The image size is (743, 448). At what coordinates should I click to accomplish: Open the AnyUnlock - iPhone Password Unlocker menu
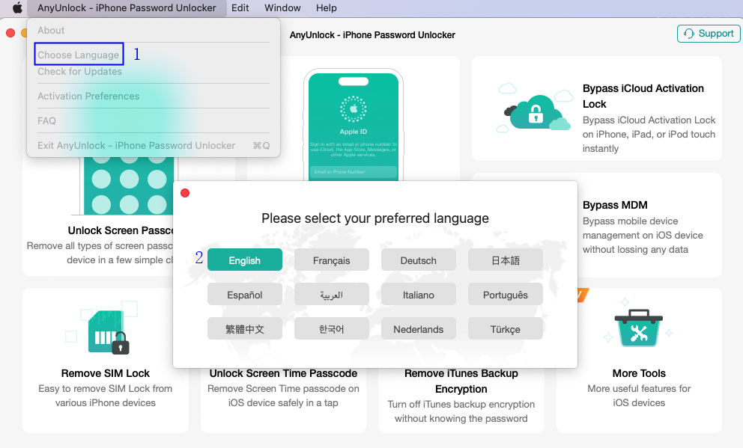pyautogui.click(x=127, y=8)
